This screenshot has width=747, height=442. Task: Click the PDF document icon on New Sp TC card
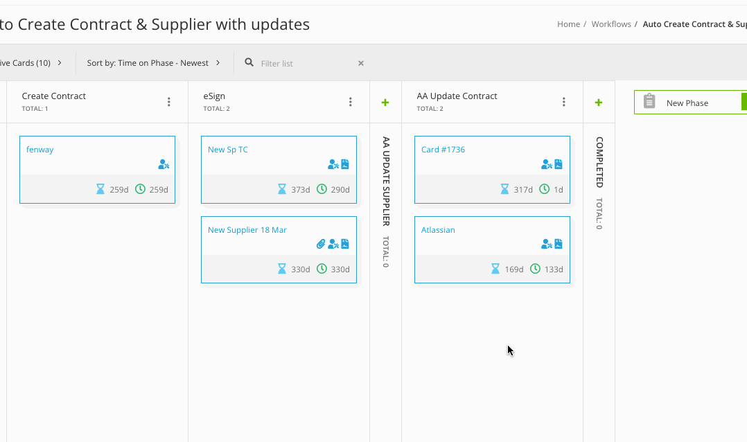click(345, 163)
